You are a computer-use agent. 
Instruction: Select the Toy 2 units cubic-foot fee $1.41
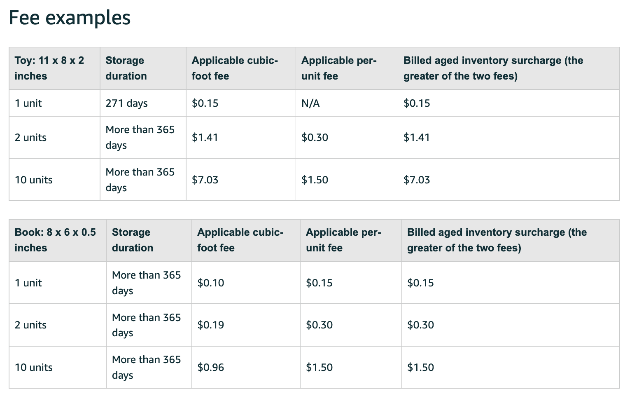[x=205, y=137]
